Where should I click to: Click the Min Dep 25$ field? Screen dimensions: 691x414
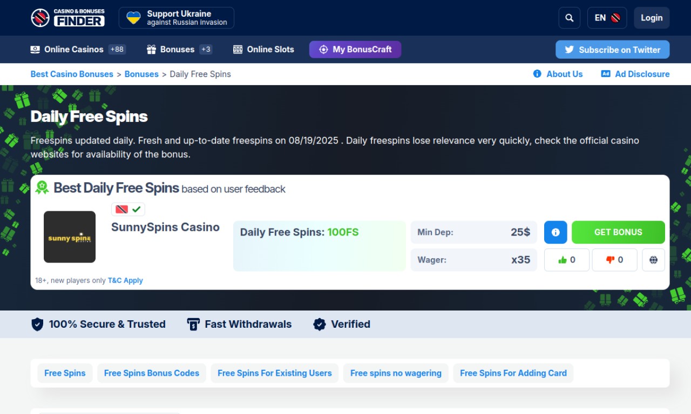click(x=474, y=232)
